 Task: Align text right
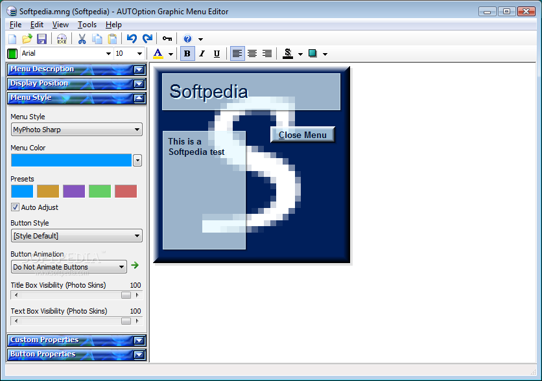(x=267, y=54)
